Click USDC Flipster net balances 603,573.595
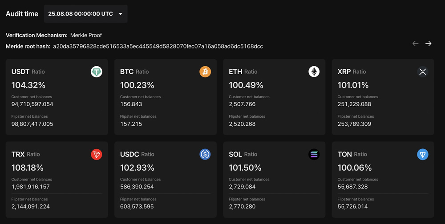The image size is (445, 224). pos(137,207)
